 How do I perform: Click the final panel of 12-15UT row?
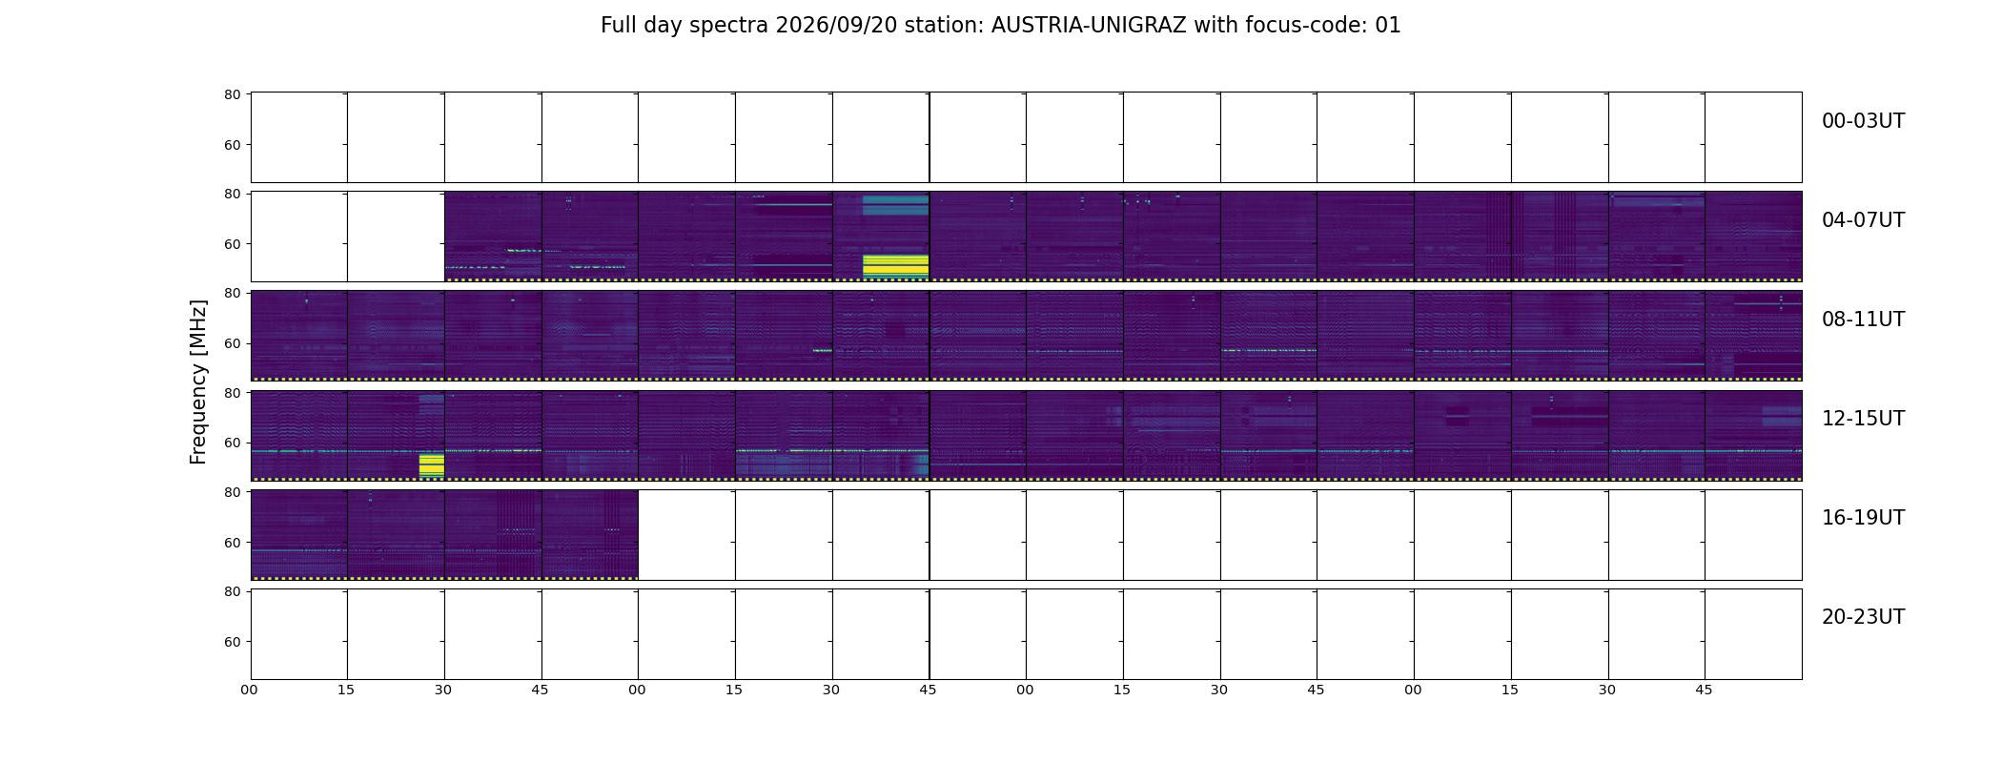(x=1753, y=435)
